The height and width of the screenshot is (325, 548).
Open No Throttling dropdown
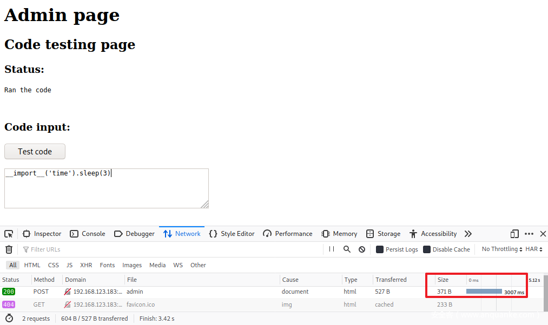pyautogui.click(x=502, y=249)
